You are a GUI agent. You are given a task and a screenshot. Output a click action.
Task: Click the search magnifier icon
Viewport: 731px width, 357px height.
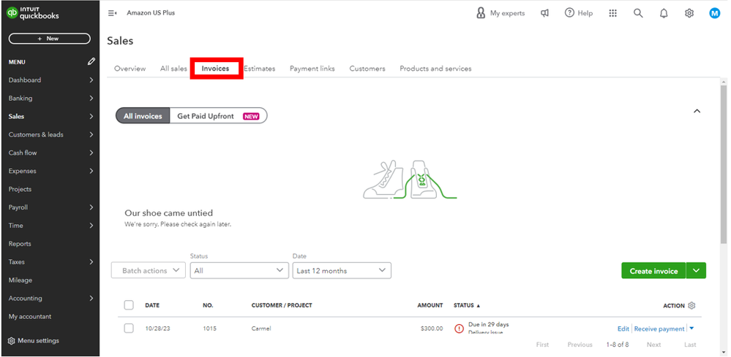click(x=638, y=13)
